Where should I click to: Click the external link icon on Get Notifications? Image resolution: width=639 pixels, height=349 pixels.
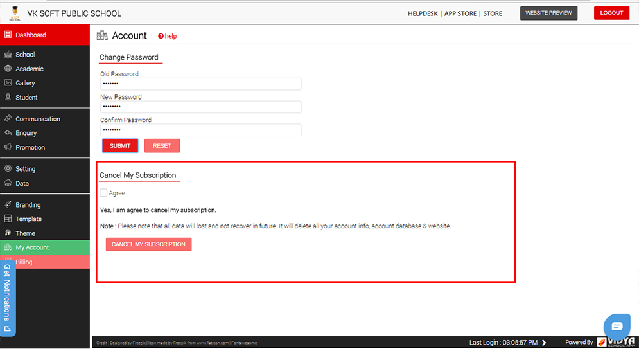(x=7, y=328)
